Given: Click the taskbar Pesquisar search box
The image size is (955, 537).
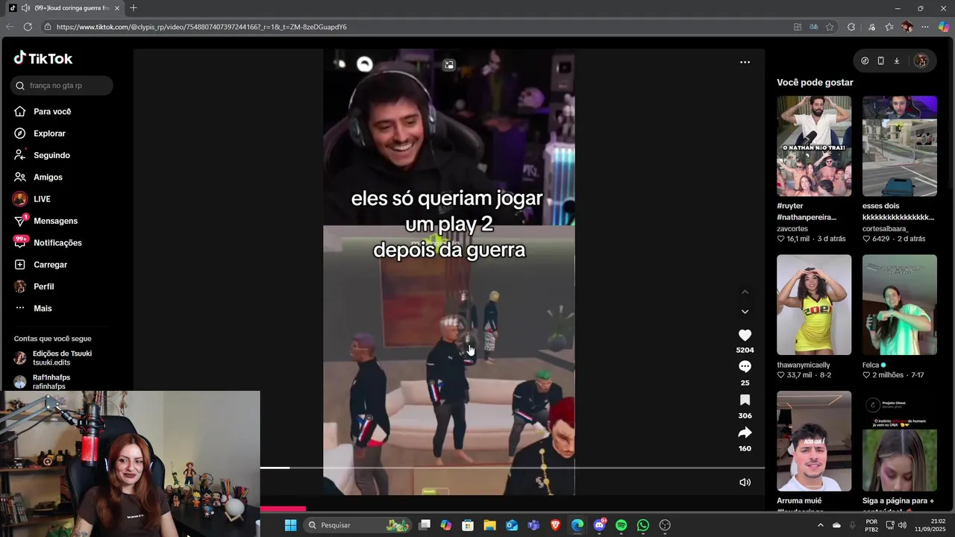Looking at the screenshot, I should click(358, 525).
